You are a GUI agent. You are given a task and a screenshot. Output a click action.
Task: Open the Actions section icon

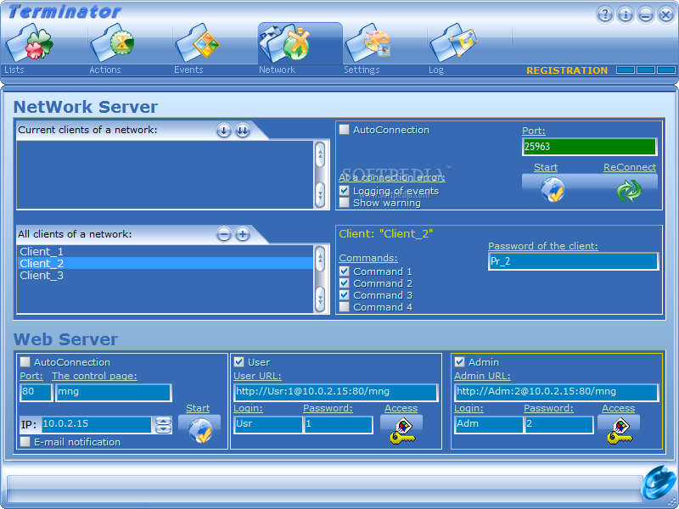coord(113,43)
